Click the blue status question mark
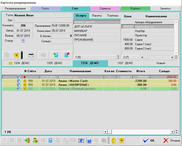The image size is (182, 146). pos(23,41)
